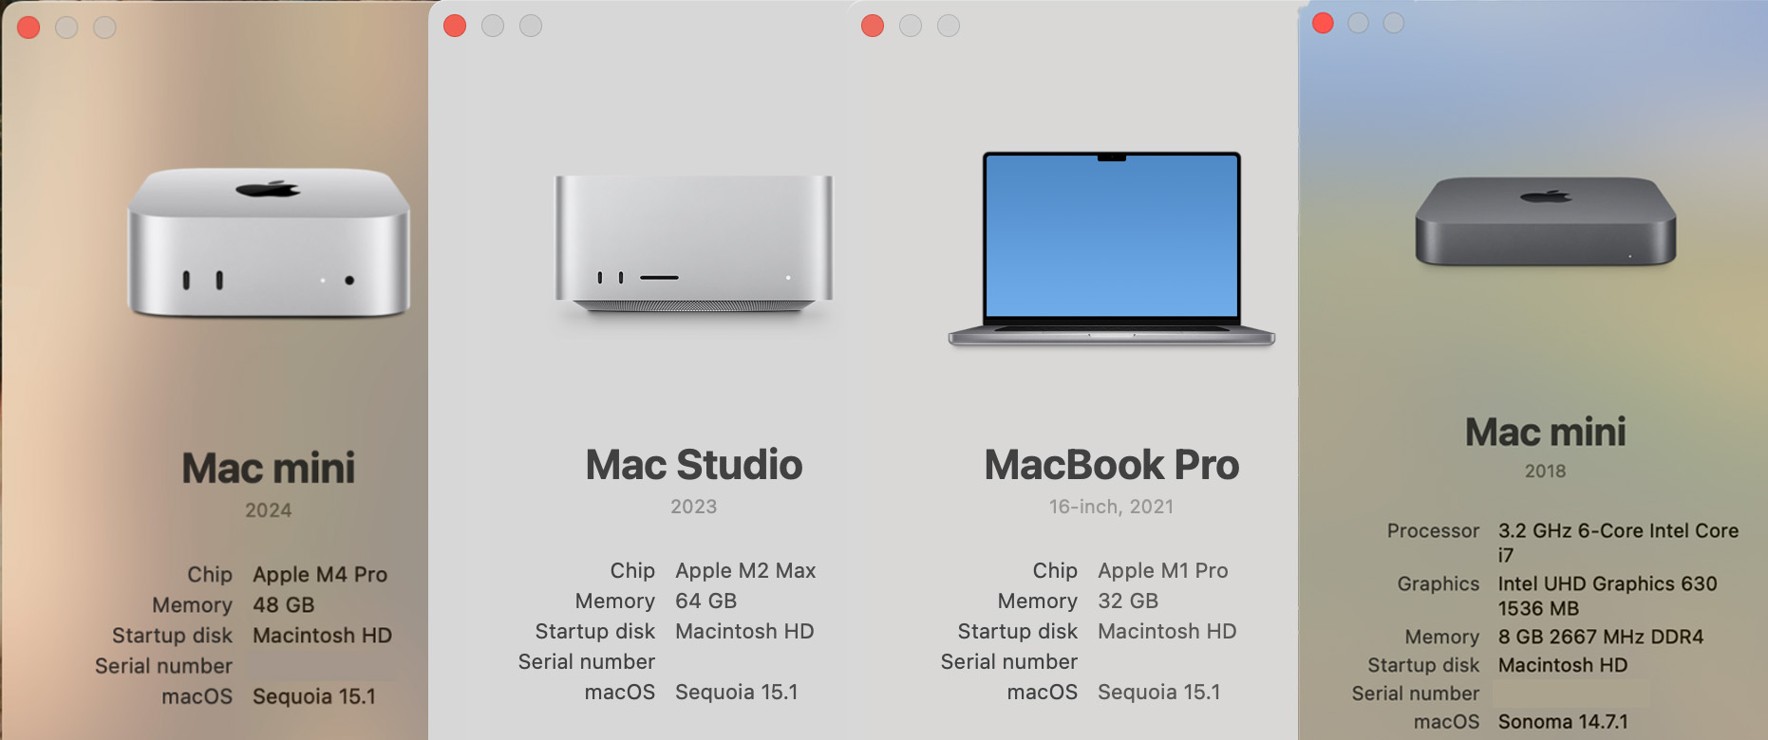Click the silver Mac mini 2024 image
1768x740 pixels.
(x=269, y=242)
